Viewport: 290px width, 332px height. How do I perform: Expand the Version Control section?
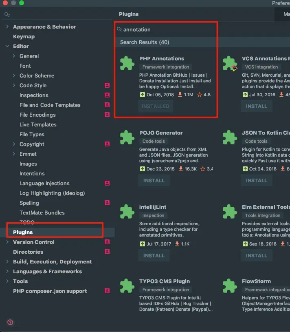(x=7, y=242)
